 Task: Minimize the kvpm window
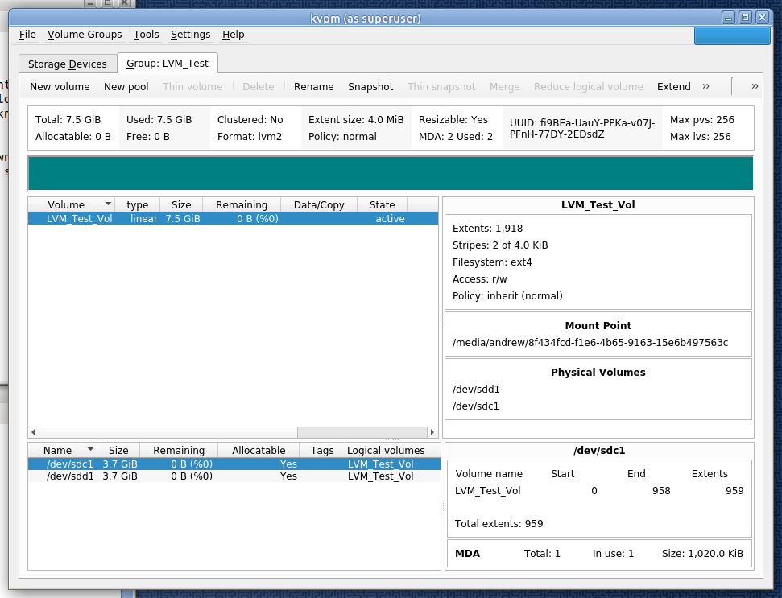[x=728, y=18]
